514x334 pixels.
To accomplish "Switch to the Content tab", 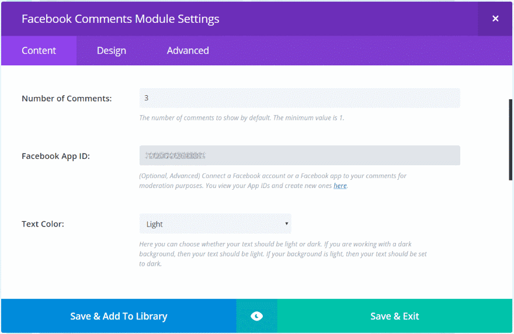I will coord(39,50).
